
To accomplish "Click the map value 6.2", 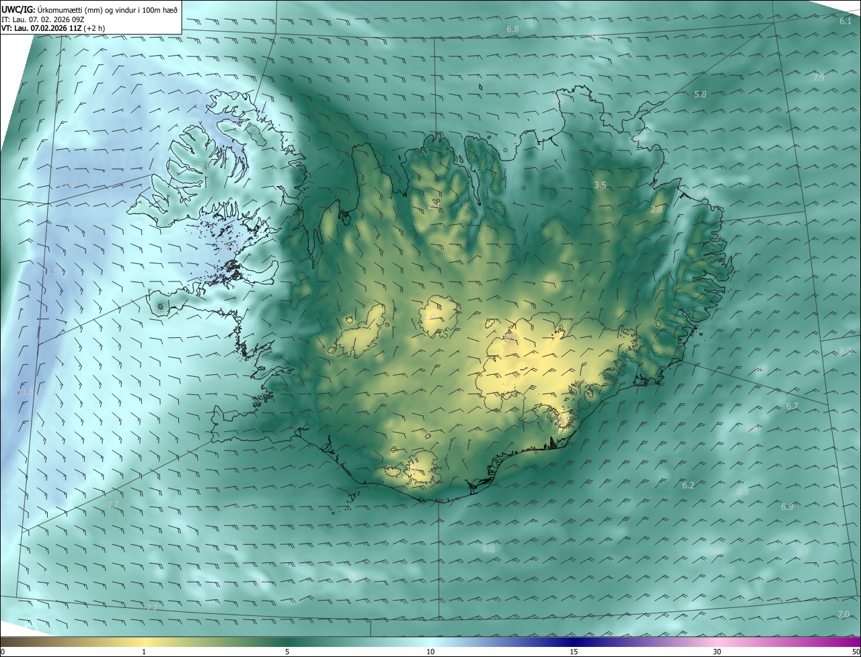I will click(688, 485).
